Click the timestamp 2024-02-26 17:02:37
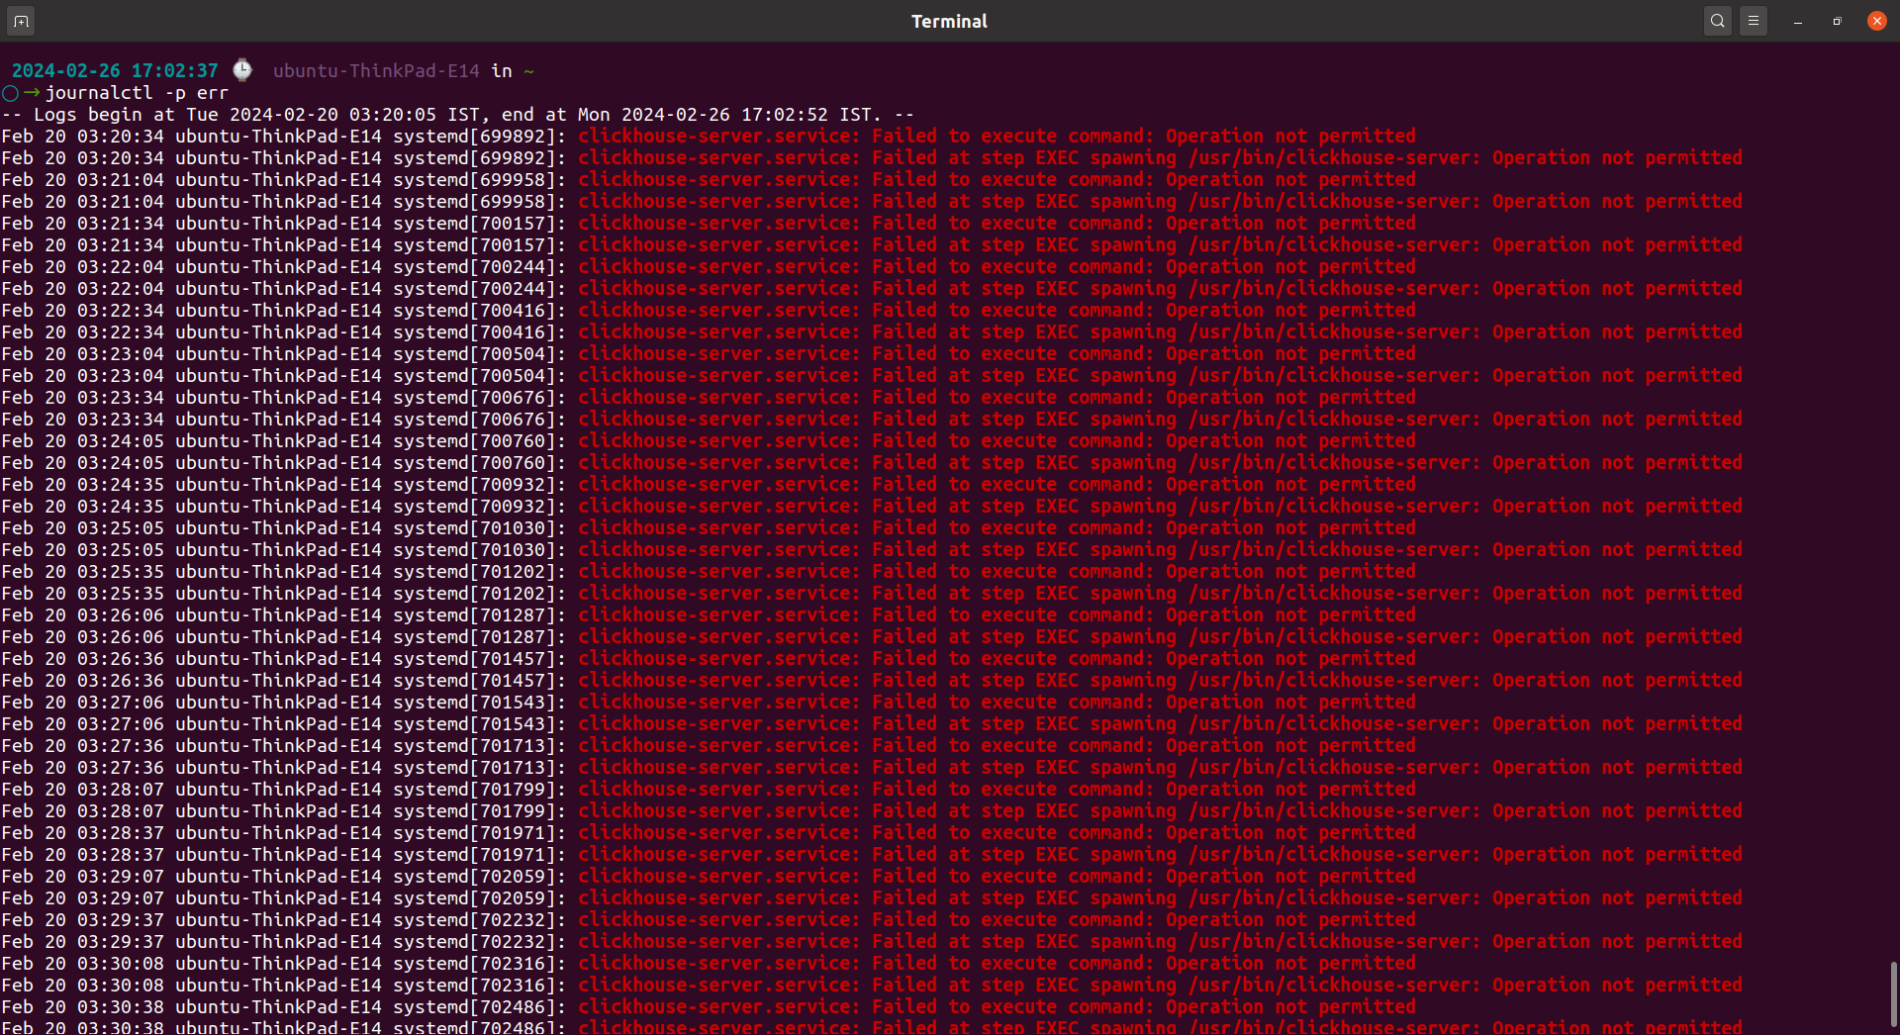This screenshot has width=1900, height=1035. click(115, 71)
